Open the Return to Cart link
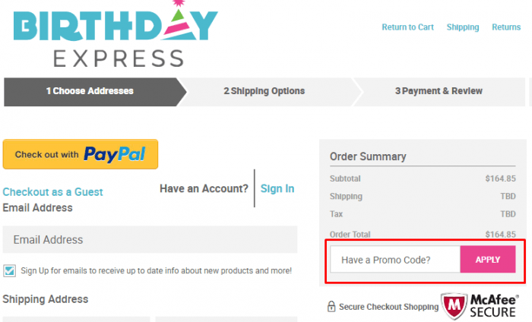Image resolution: width=532 pixels, height=322 pixels. coord(407,27)
